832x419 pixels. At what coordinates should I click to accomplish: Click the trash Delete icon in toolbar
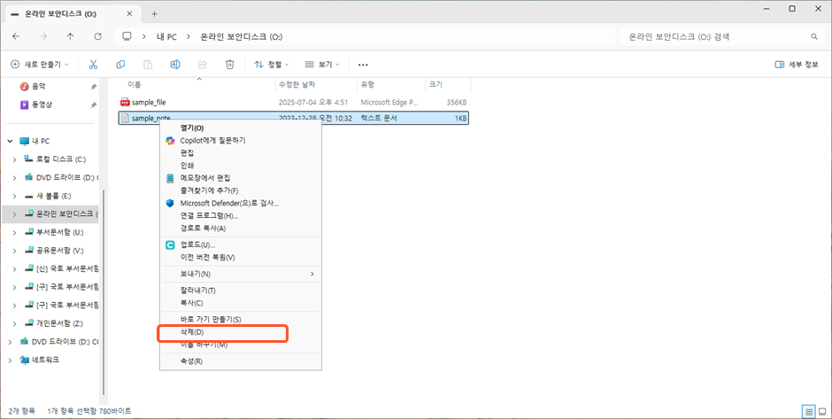pyautogui.click(x=229, y=65)
